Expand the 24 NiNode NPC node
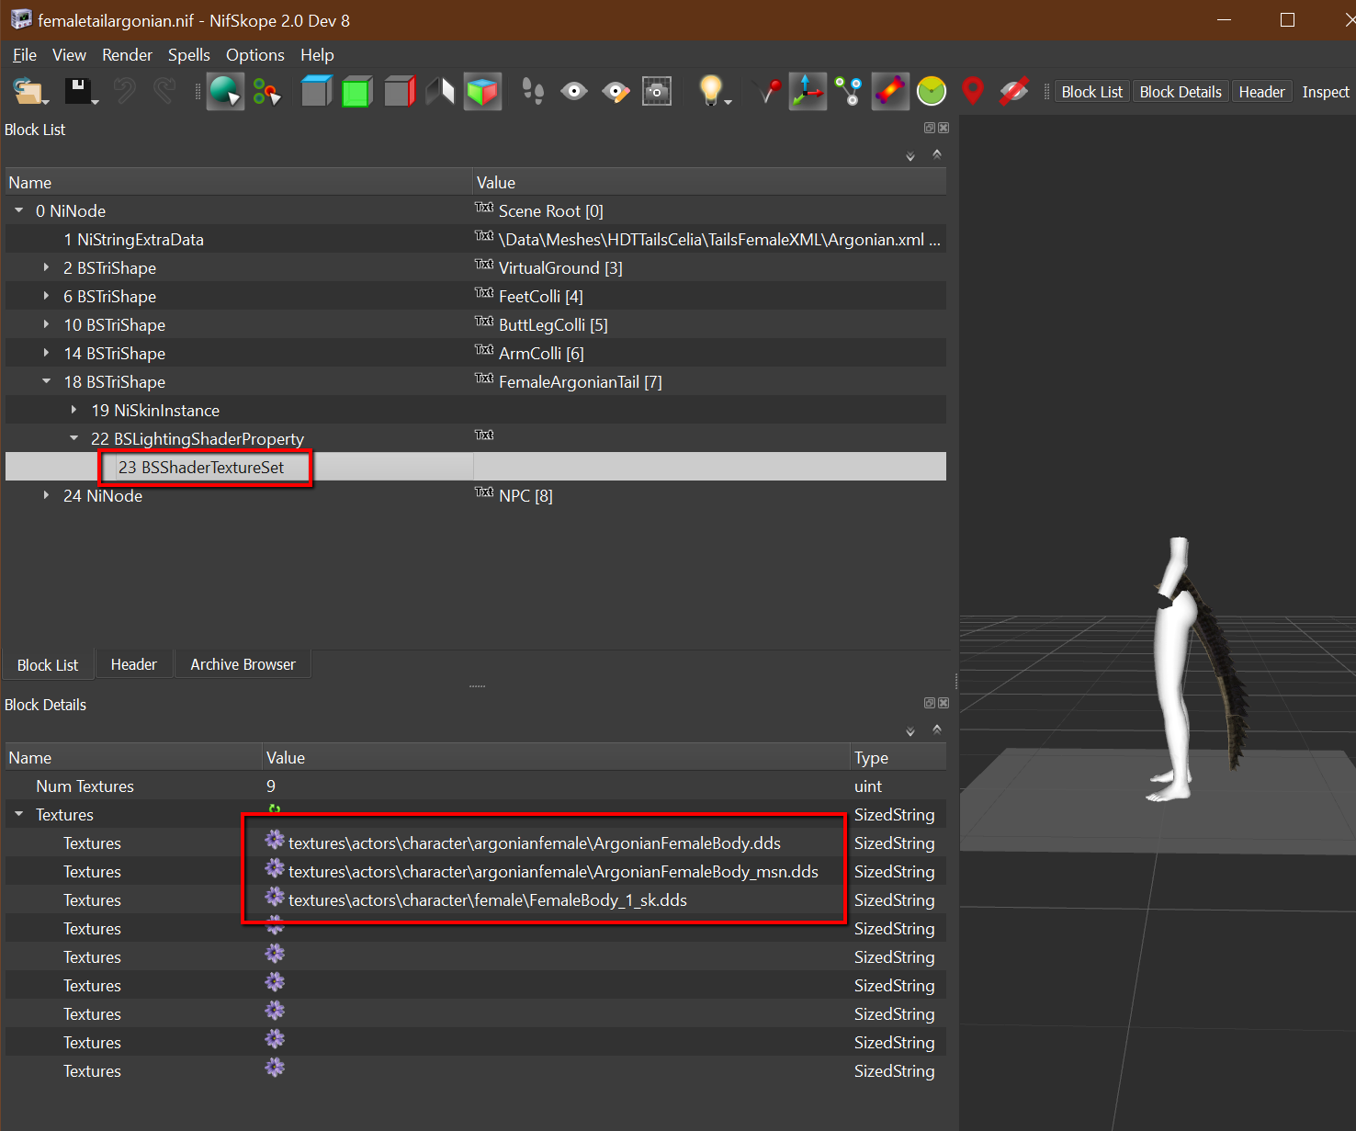 point(46,495)
